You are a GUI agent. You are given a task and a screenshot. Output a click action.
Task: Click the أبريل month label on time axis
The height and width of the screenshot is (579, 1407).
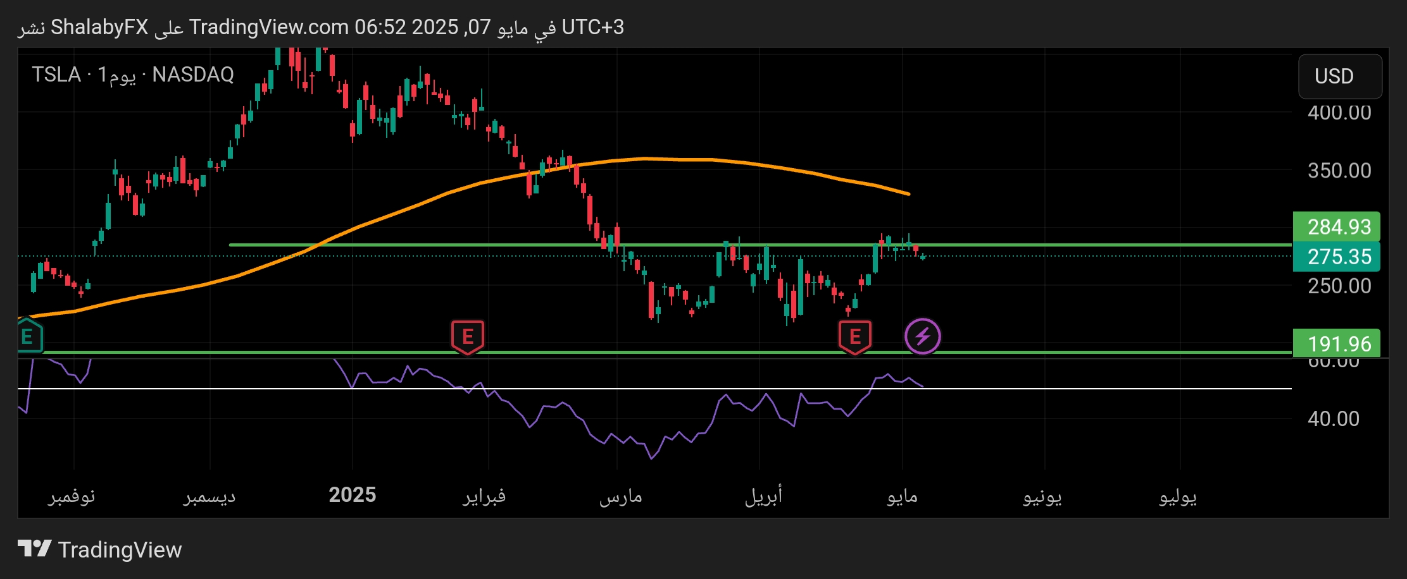[x=763, y=496]
